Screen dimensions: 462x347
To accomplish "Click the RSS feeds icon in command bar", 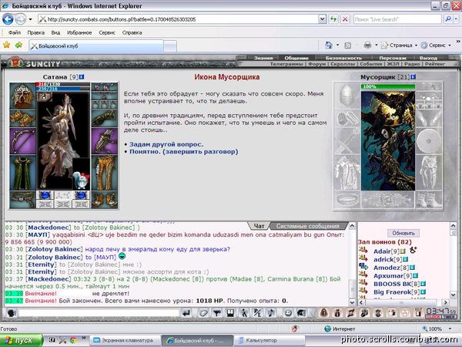I will pyautogui.click(x=348, y=45).
